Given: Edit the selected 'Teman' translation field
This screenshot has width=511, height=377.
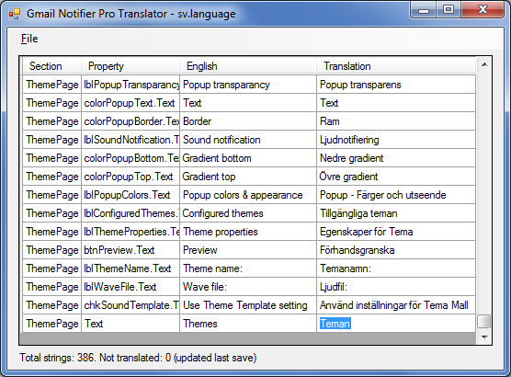Looking at the screenshot, I should click(395, 324).
